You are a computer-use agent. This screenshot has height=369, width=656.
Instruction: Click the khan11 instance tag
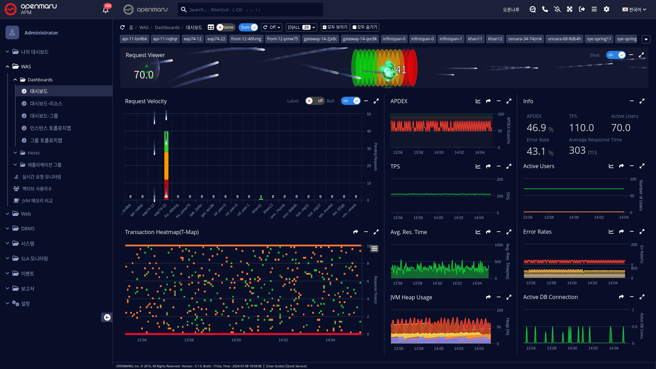tap(475, 39)
